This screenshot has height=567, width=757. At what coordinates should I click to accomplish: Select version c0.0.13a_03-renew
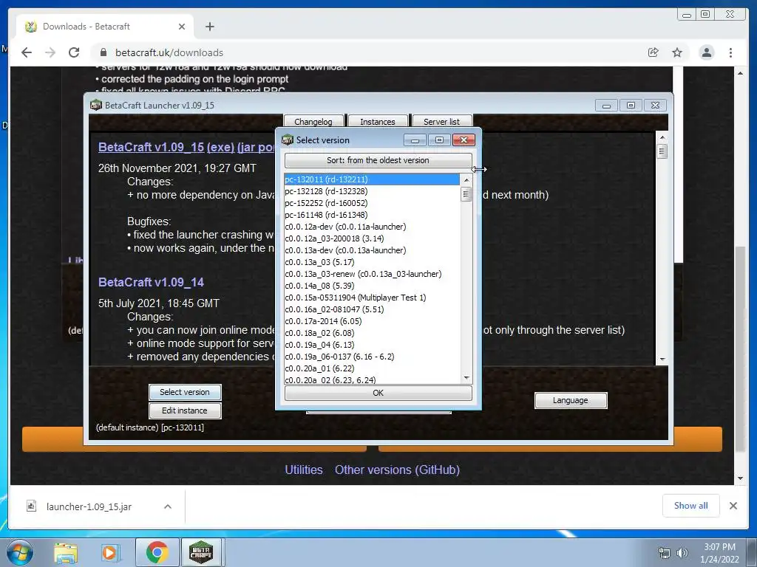tap(372, 274)
